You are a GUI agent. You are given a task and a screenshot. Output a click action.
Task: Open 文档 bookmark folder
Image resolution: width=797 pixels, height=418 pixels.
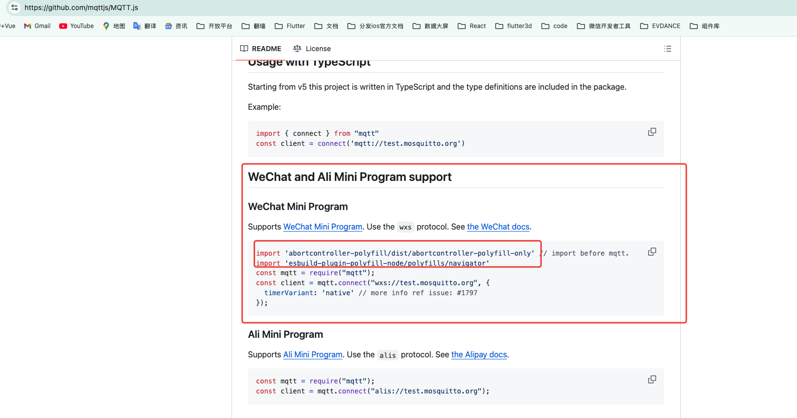[326, 26]
